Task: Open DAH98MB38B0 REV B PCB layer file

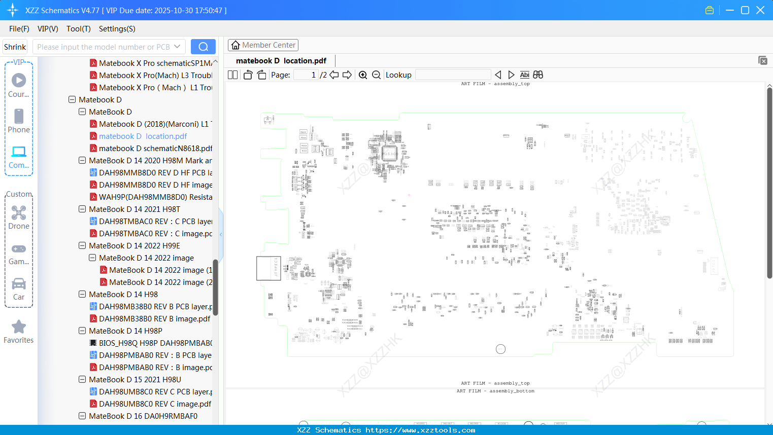Action: pyautogui.click(x=151, y=307)
